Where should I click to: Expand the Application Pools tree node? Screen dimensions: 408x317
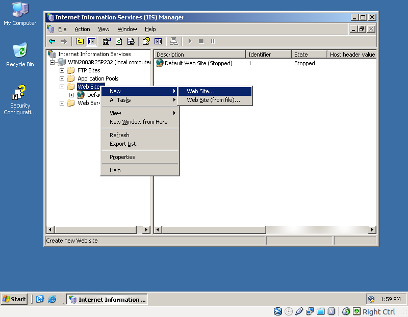pyautogui.click(x=62, y=78)
